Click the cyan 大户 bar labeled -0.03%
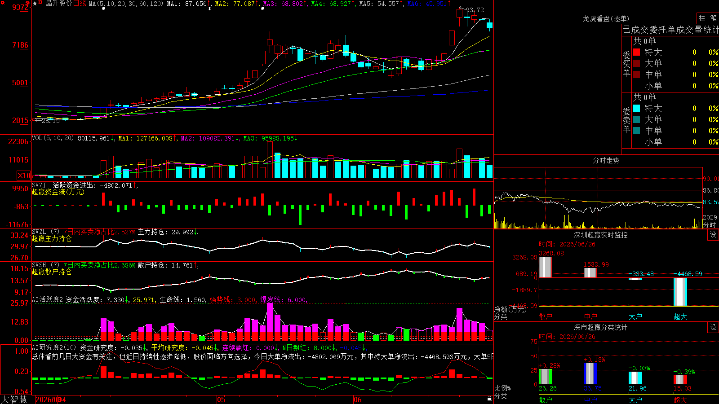 (635, 378)
